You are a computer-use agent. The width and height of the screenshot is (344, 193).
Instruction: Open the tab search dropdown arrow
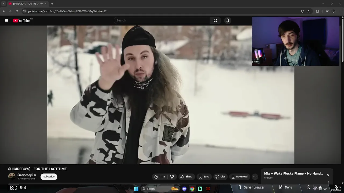[3, 3]
